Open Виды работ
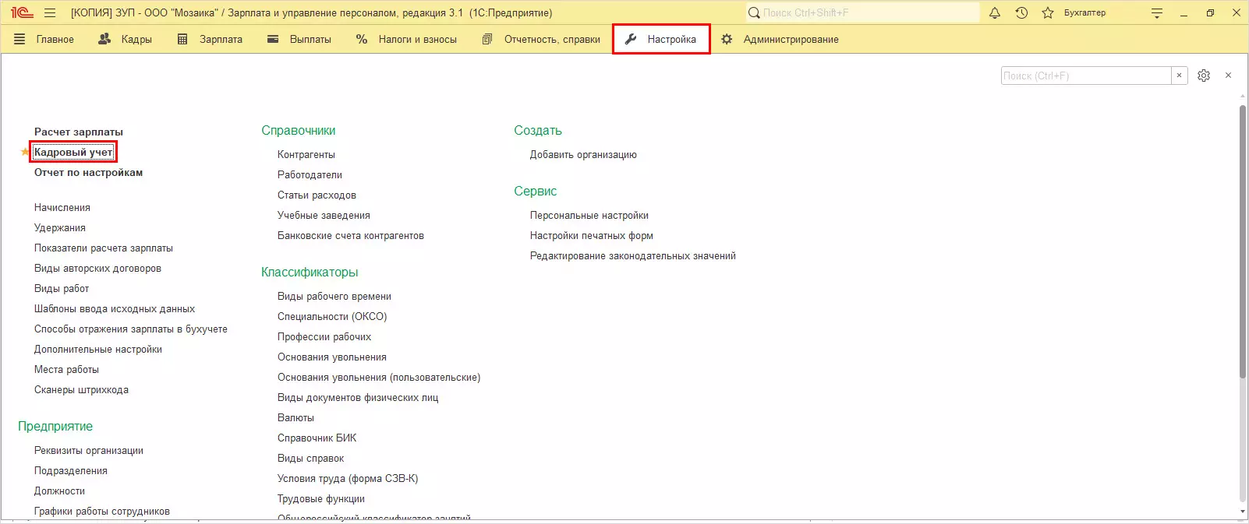1249x524 pixels. 62,288
